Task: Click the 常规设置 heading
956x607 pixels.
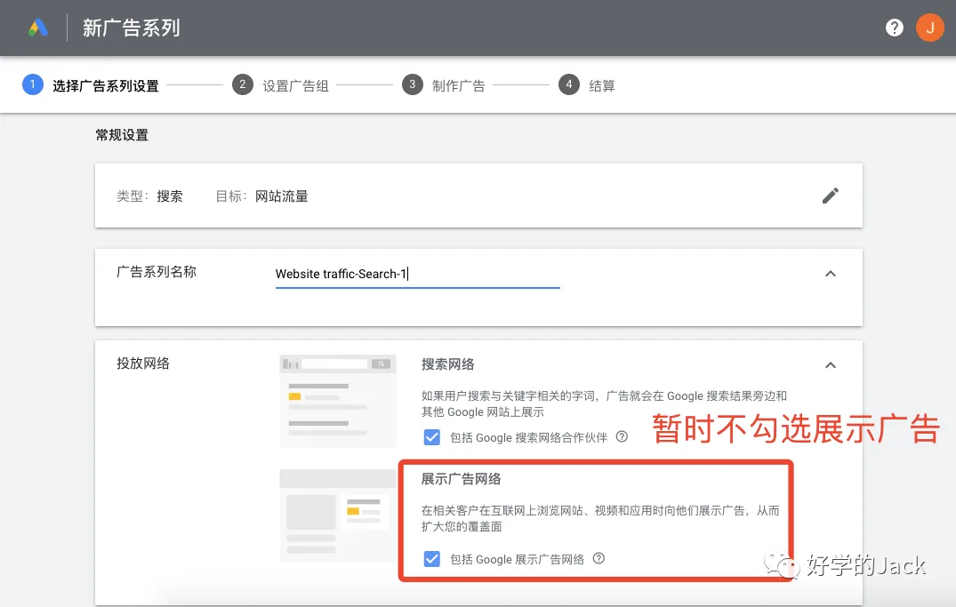Action: (x=122, y=135)
